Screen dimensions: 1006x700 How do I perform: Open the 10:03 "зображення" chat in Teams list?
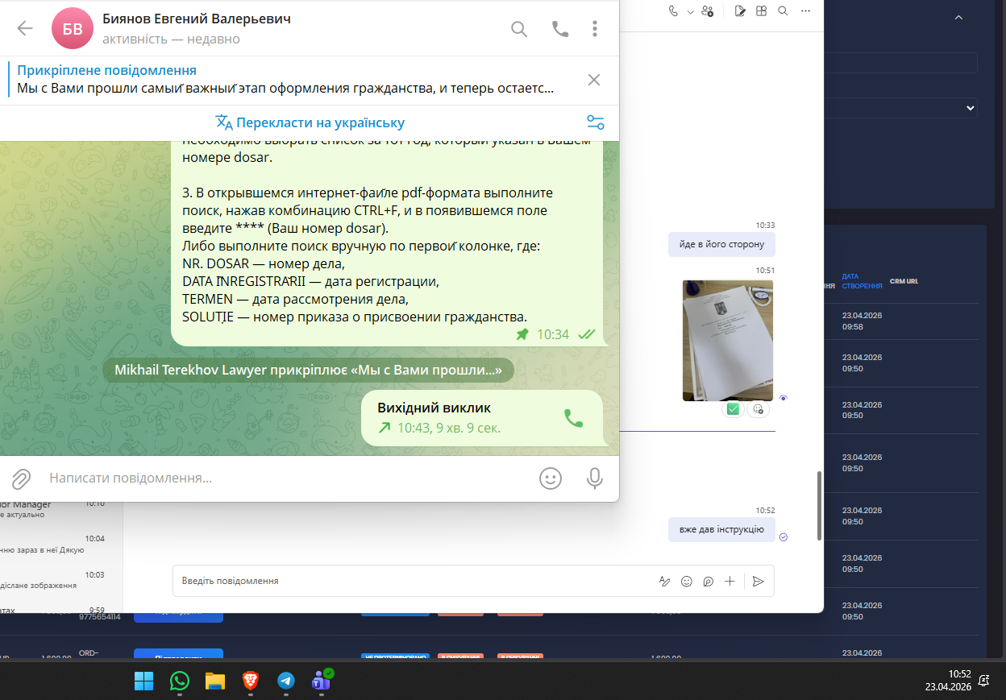pos(61,580)
